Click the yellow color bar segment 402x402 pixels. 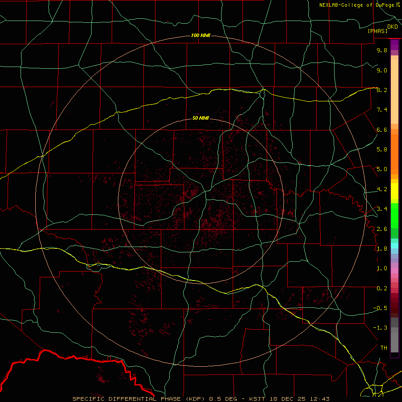coord(394,191)
